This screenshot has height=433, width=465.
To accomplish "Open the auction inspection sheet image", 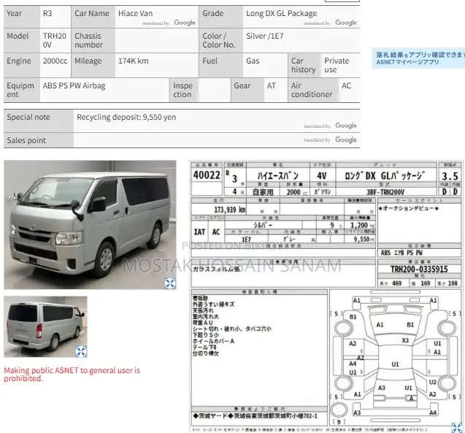I will [326, 296].
